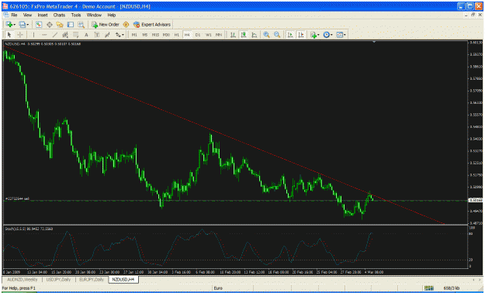Switch chart to line chart icon
The width and height of the screenshot is (485, 293).
255,35
